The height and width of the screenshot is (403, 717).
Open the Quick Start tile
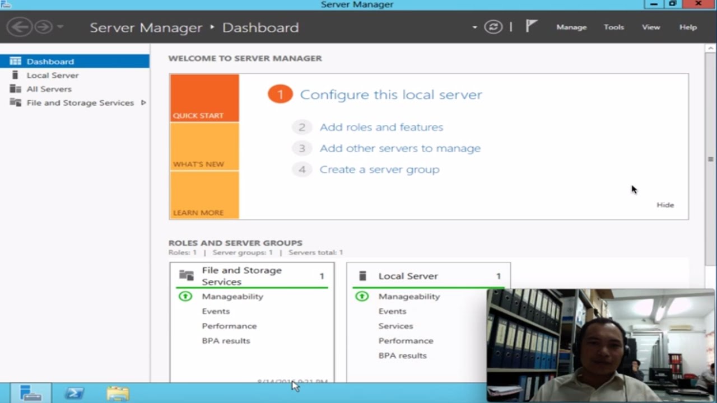point(204,98)
